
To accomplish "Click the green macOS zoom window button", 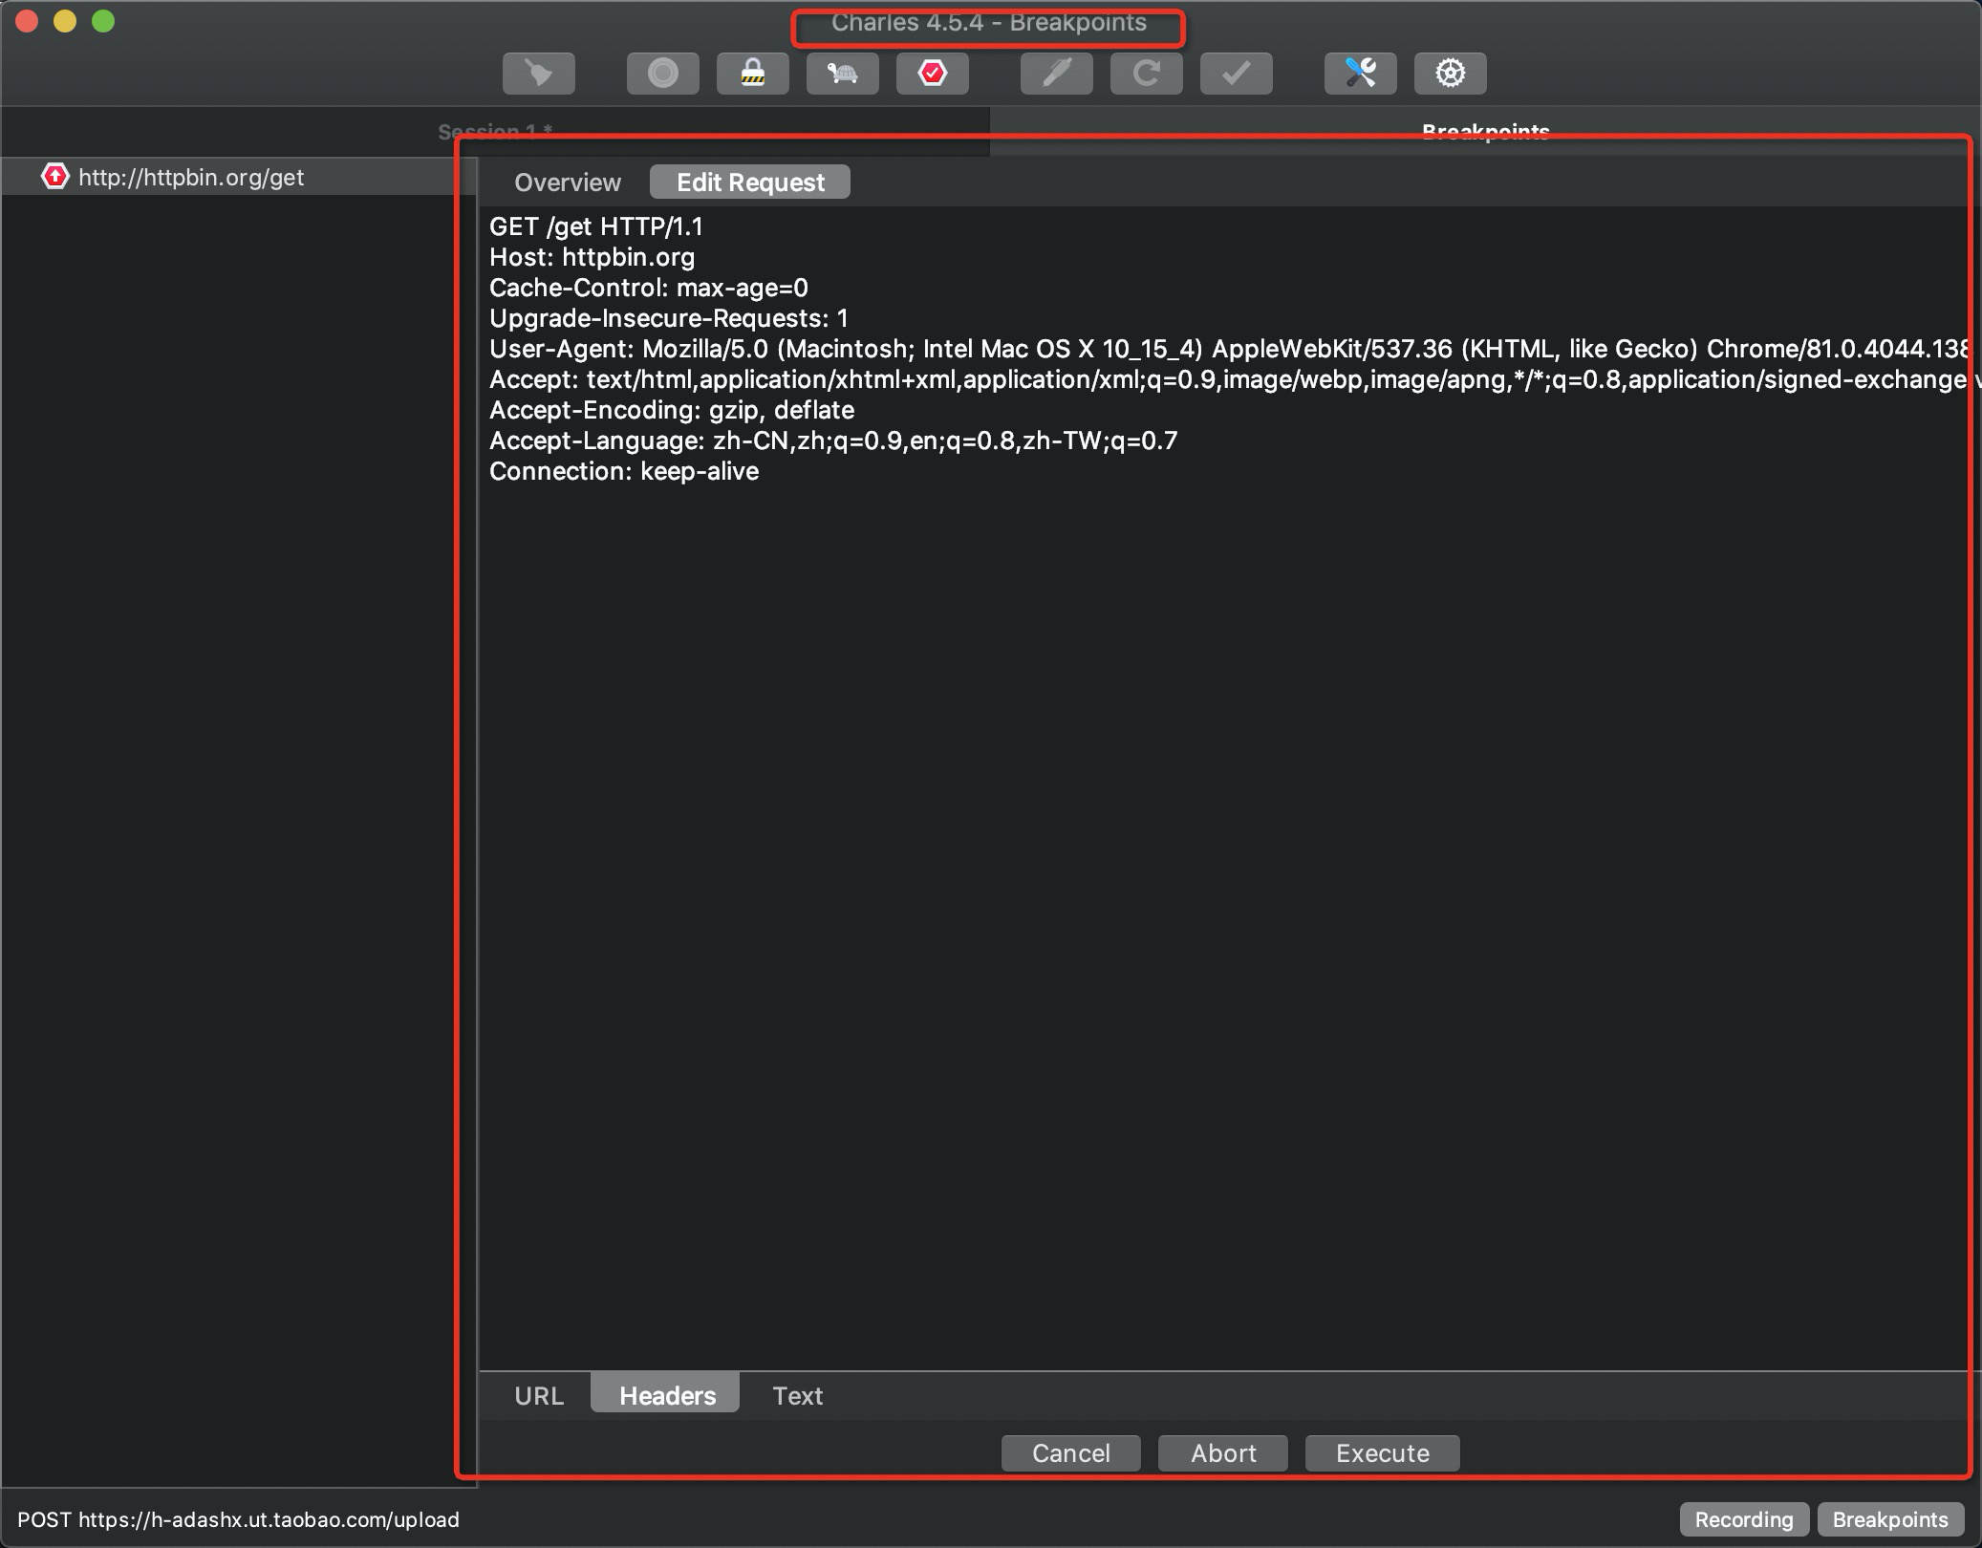I will [x=103, y=21].
